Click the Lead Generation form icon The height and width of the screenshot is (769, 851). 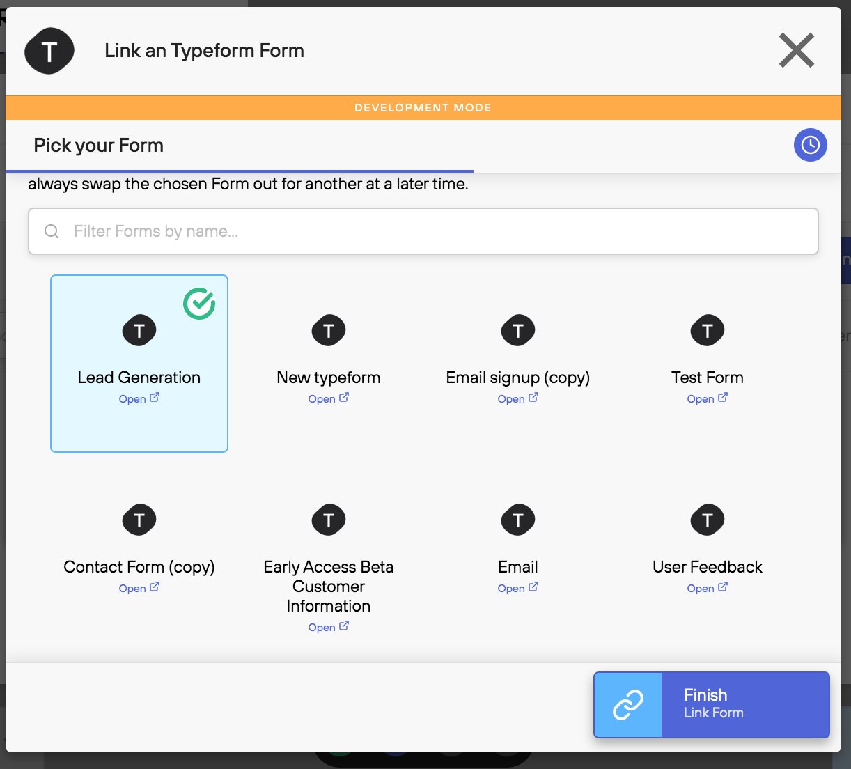139,330
